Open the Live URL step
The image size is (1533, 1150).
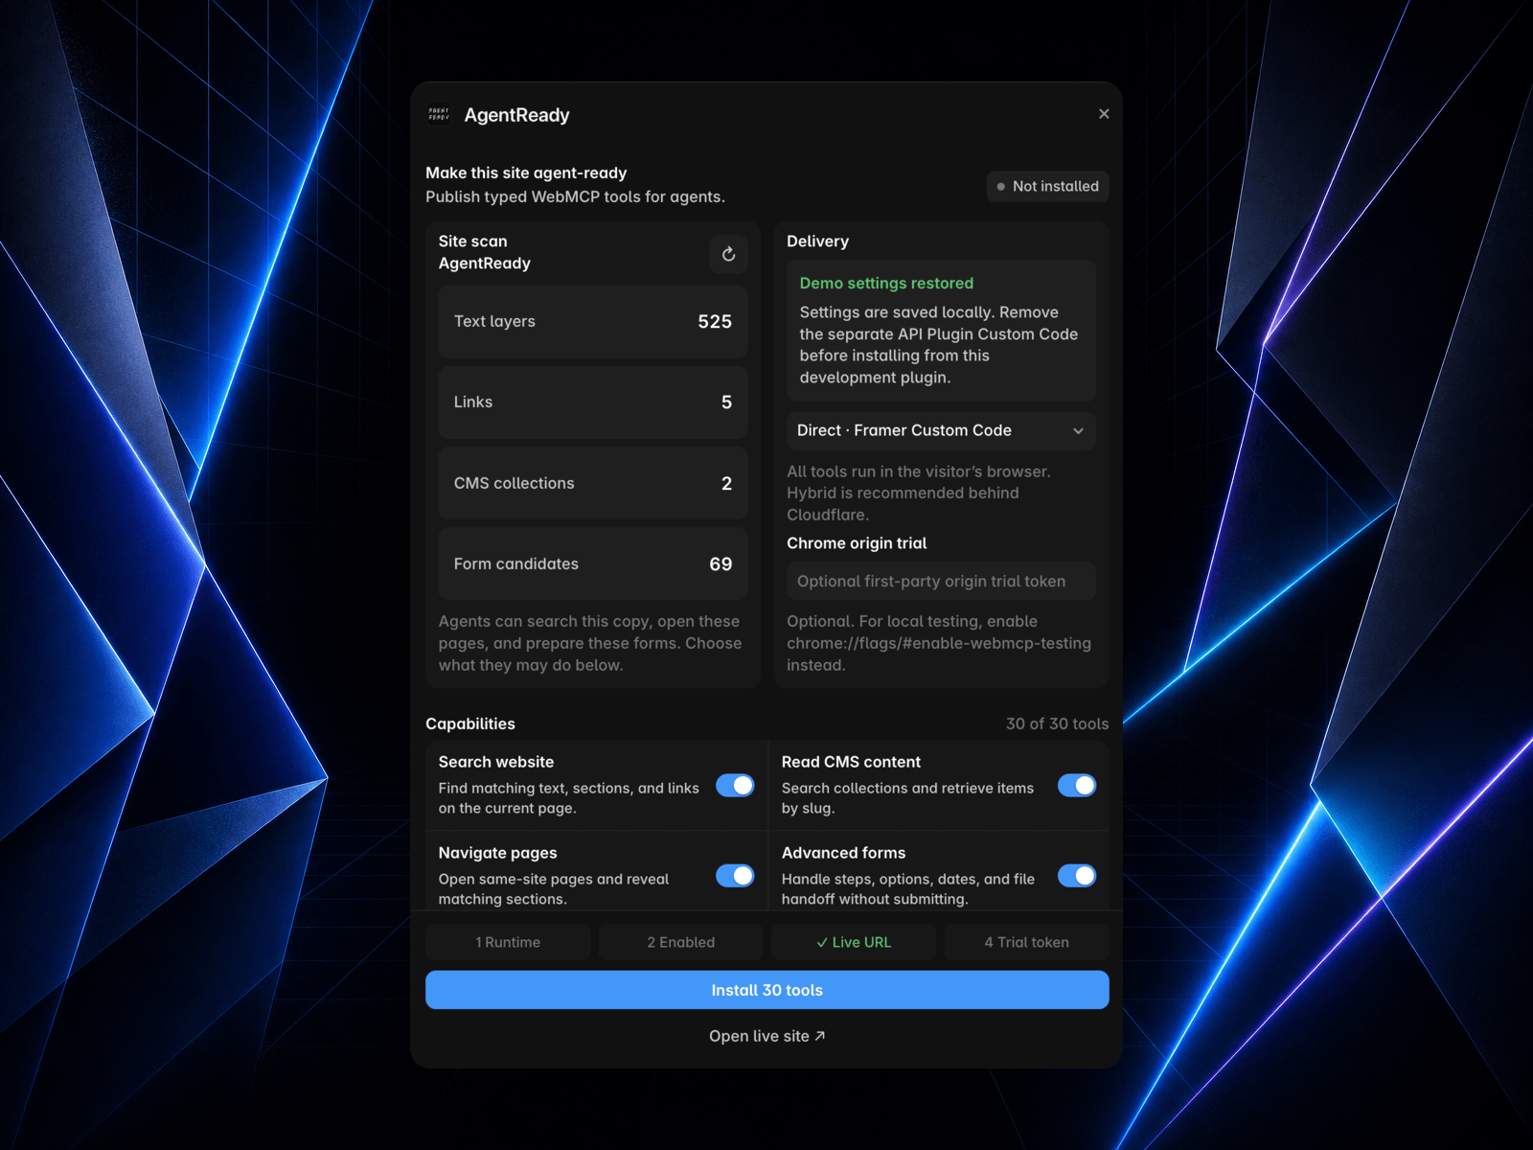pyautogui.click(x=854, y=942)
